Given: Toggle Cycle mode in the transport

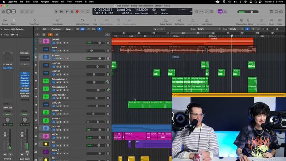Looking at the screenshot, I should [88, 12].
